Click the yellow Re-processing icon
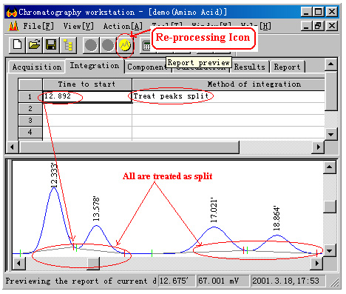 pos(125,45)
